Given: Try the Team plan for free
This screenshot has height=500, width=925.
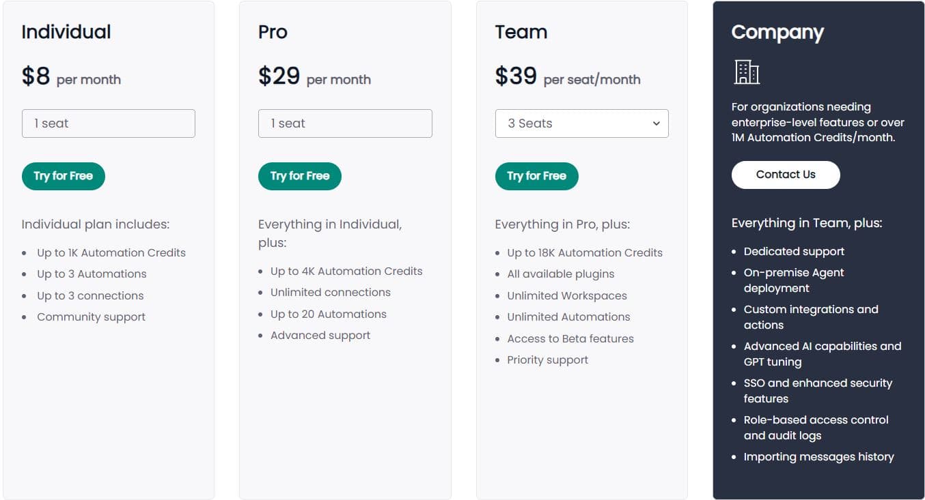Looking at the screenshot, I should click(536, 175).
